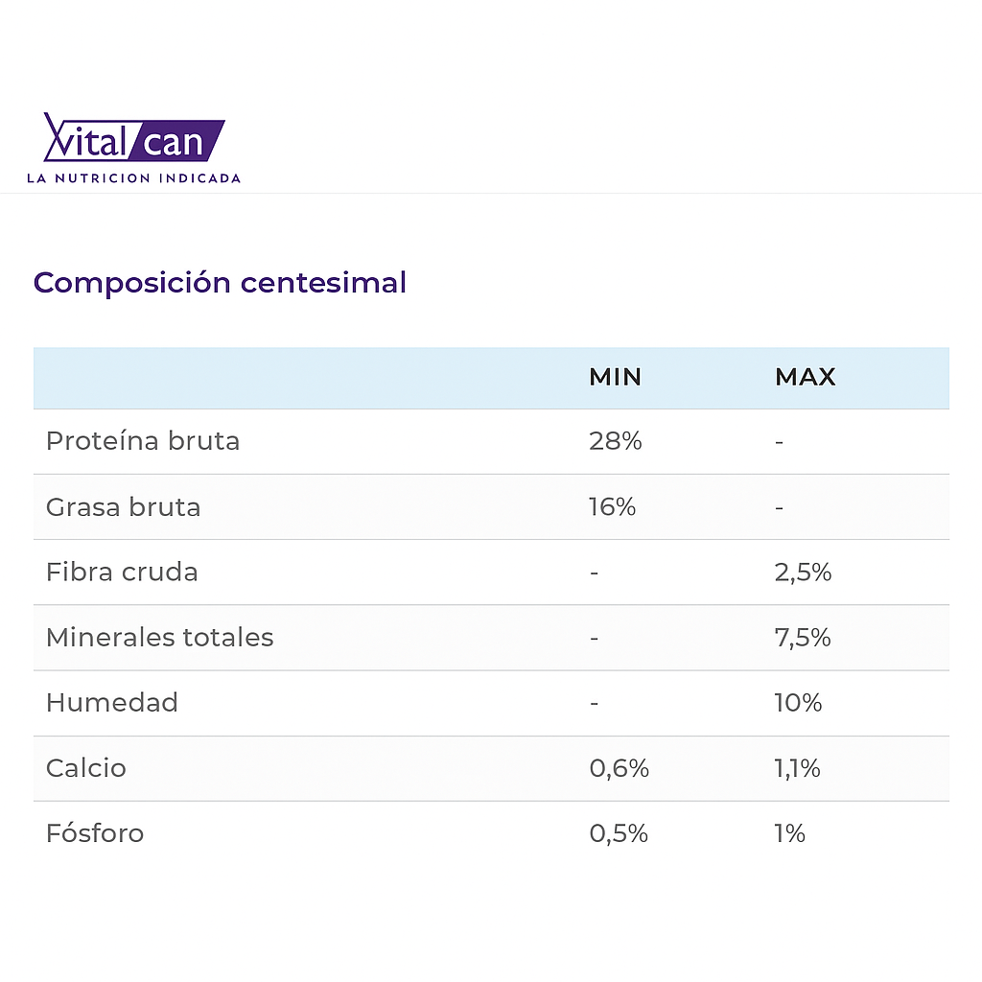Select the 'Humedad' row label

(112, 702)
